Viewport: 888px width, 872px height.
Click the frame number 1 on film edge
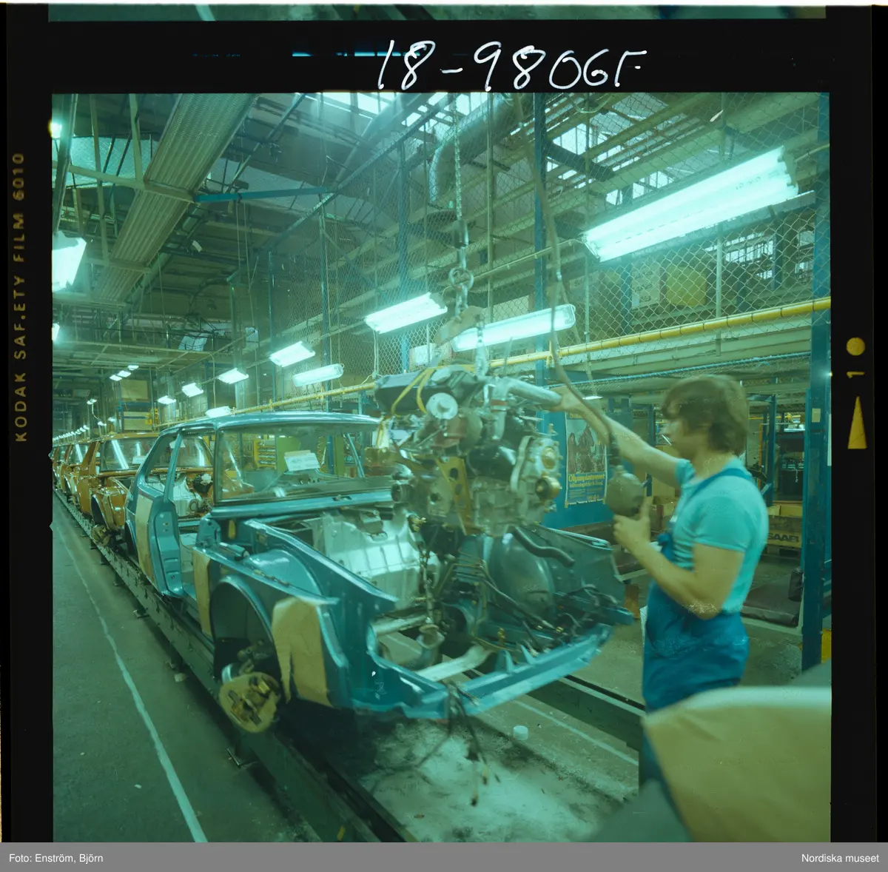(x=856, y=375)
